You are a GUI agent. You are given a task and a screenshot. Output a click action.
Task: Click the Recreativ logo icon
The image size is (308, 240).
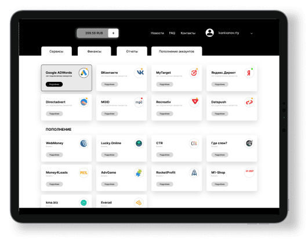point(194,102)
